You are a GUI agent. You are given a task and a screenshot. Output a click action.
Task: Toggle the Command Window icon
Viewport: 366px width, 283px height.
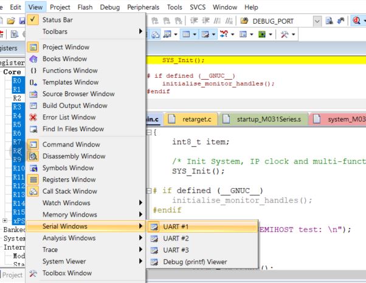[x=33, y=144]
